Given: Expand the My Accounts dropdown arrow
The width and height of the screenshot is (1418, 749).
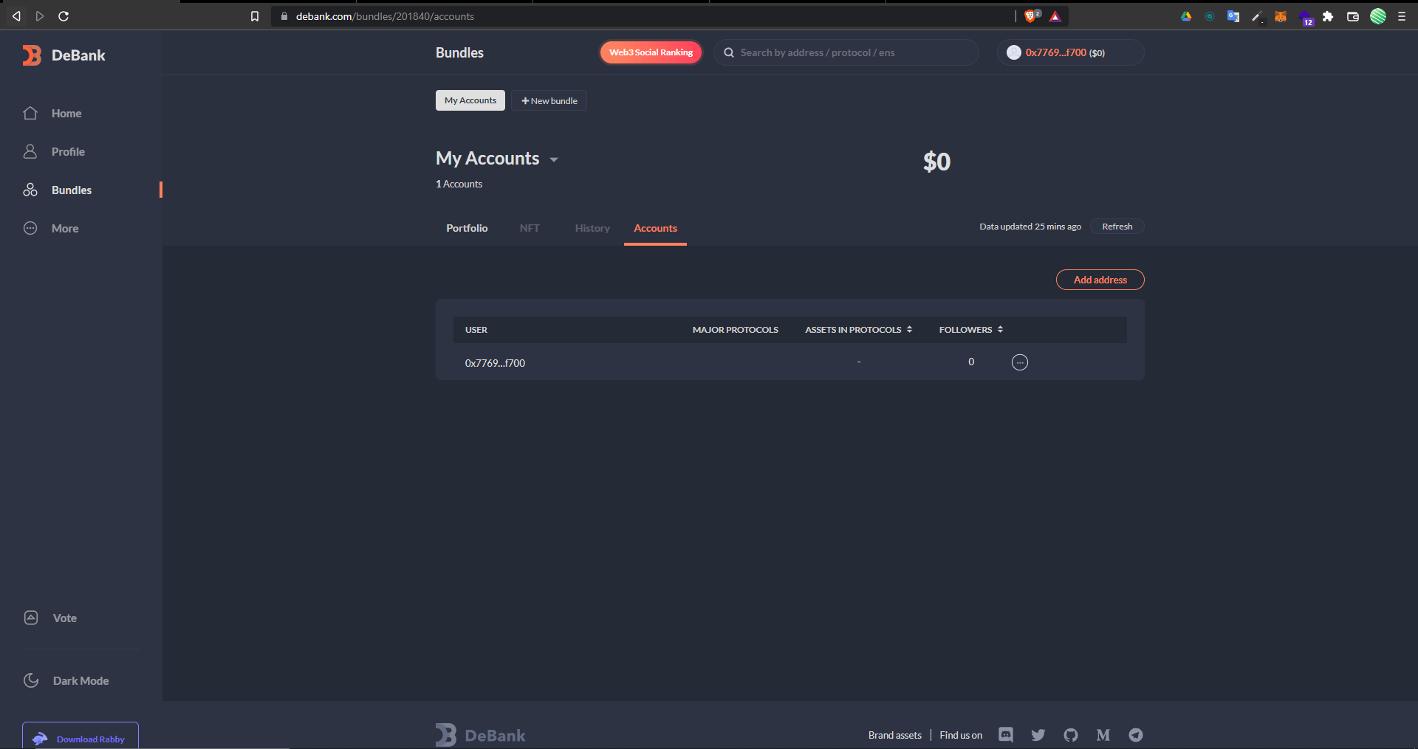Looking at the screenshot, I should pyautogui.click(x=554, y=159).
